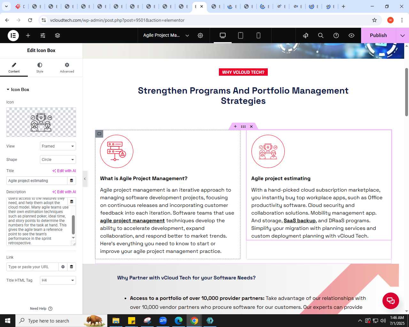Open dynamic tags for the Description field

coord(72,202)
